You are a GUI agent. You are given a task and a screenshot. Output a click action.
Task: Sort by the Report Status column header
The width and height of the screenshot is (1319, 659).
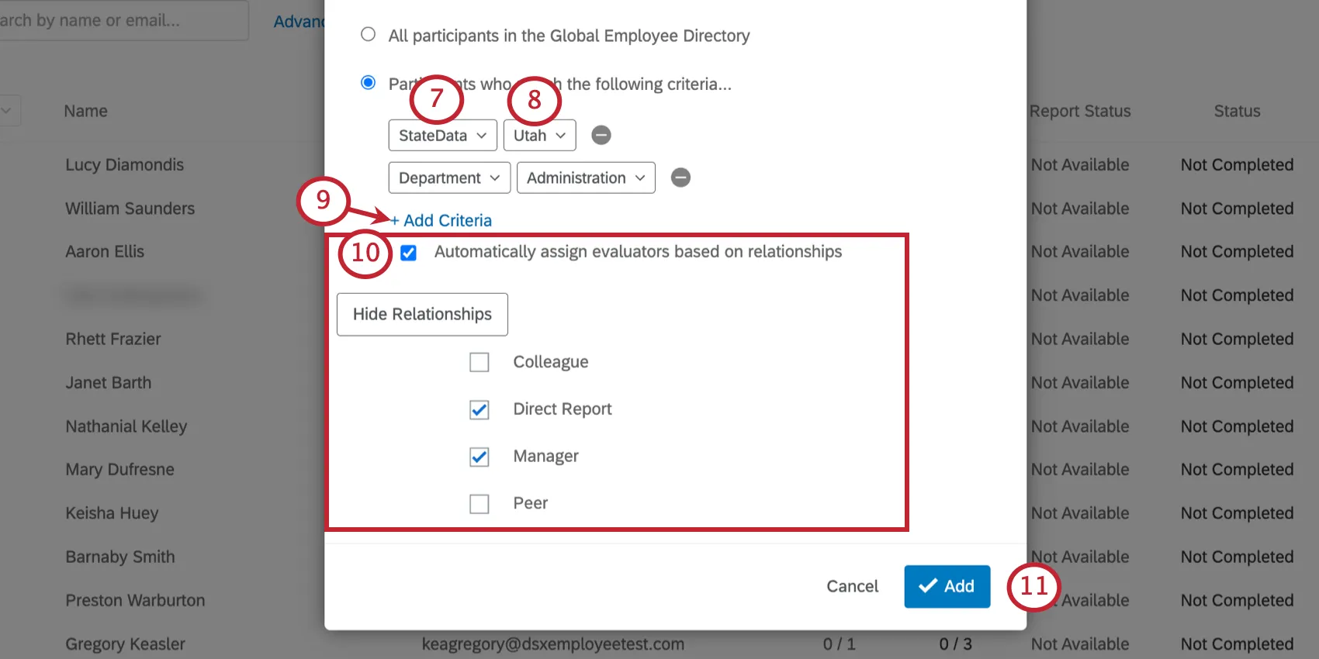[1079, 111]
